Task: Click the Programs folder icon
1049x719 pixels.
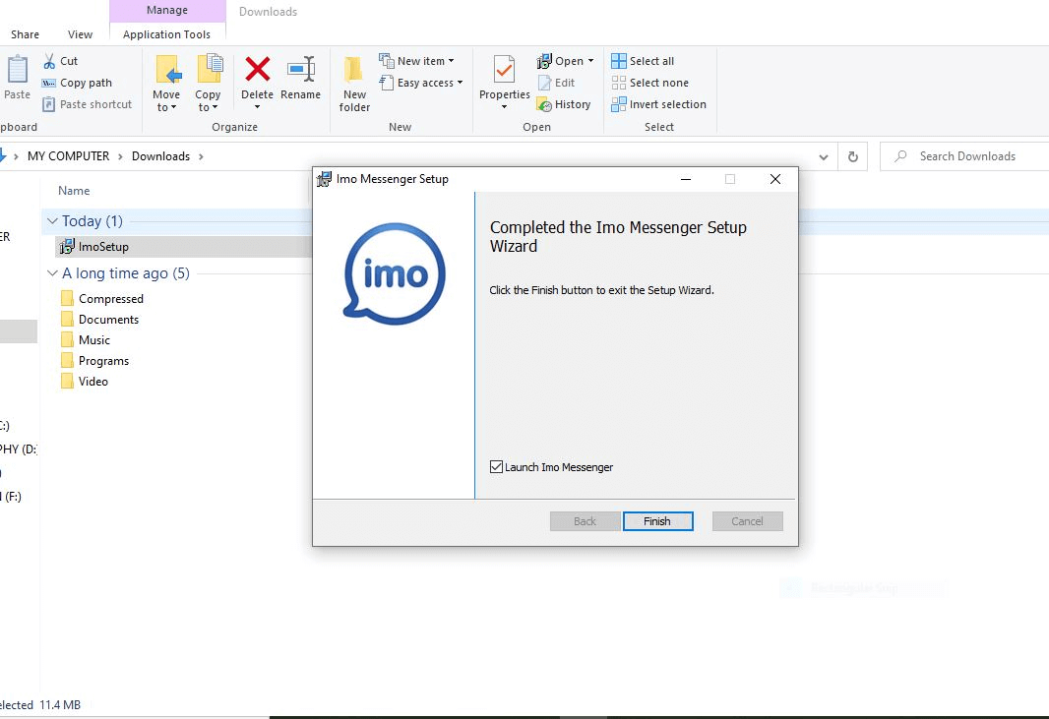Action: pos(67,361)
